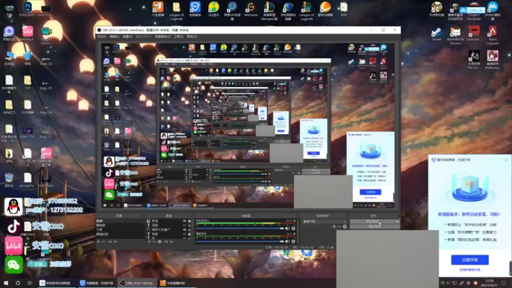Open source properties gear in Sources panel
The height and width of the screenshot is (288, 512).
159,242
